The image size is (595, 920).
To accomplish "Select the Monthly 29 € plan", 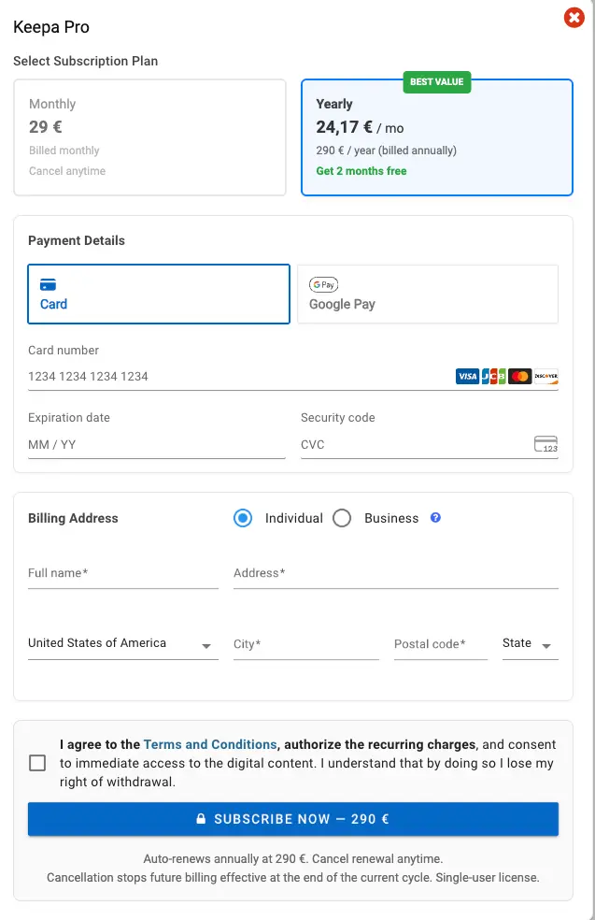I will point(149,137).
